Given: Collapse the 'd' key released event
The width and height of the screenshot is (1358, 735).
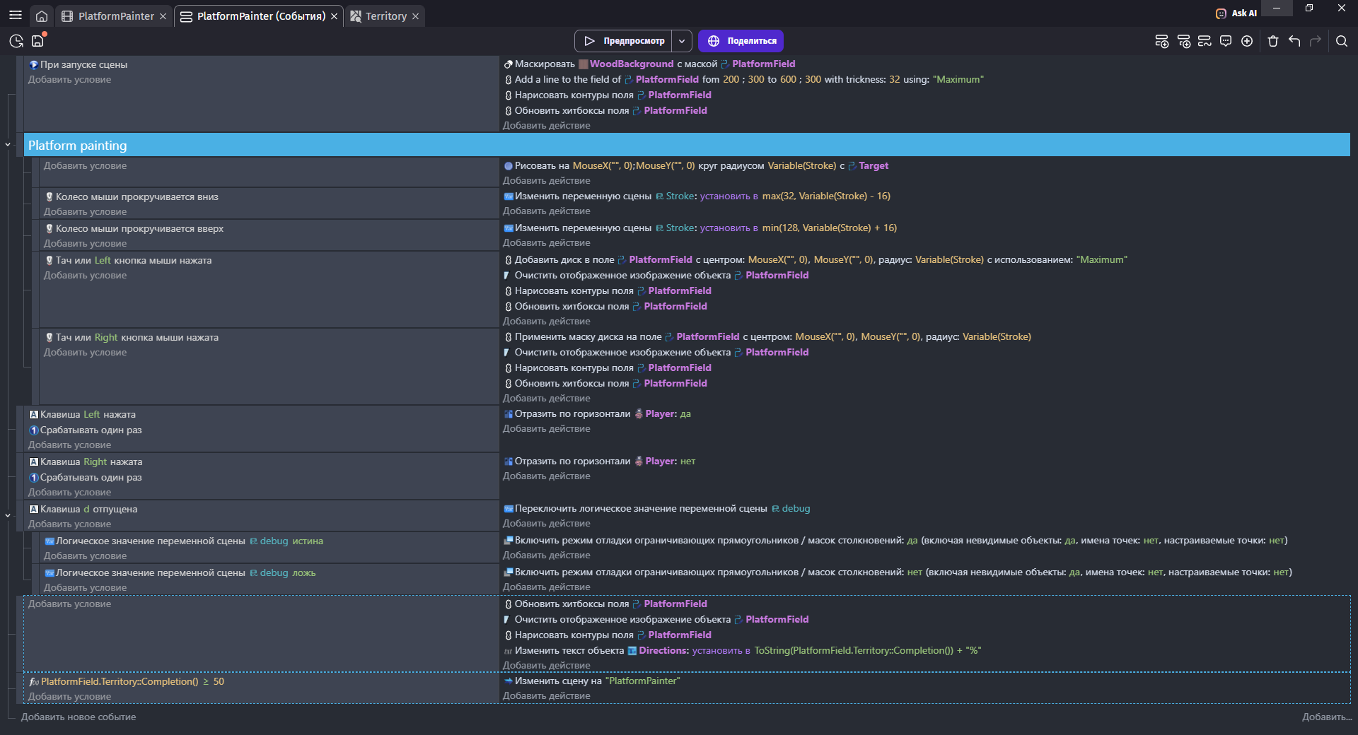Looking at the screenshot, I should [8, 515].
